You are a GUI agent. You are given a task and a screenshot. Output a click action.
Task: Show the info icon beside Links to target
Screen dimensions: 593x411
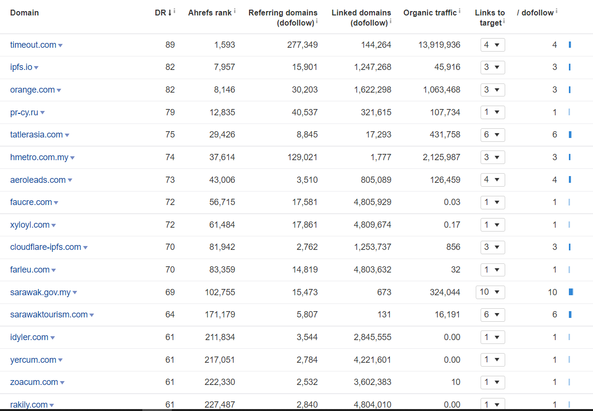click(504, 21)
